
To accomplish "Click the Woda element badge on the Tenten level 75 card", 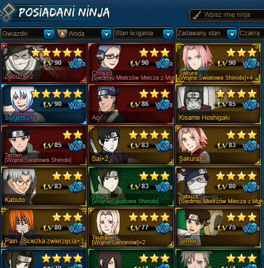I will click(251, 228).
